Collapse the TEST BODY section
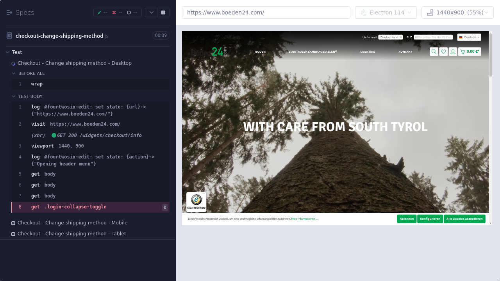 (14, 96)
